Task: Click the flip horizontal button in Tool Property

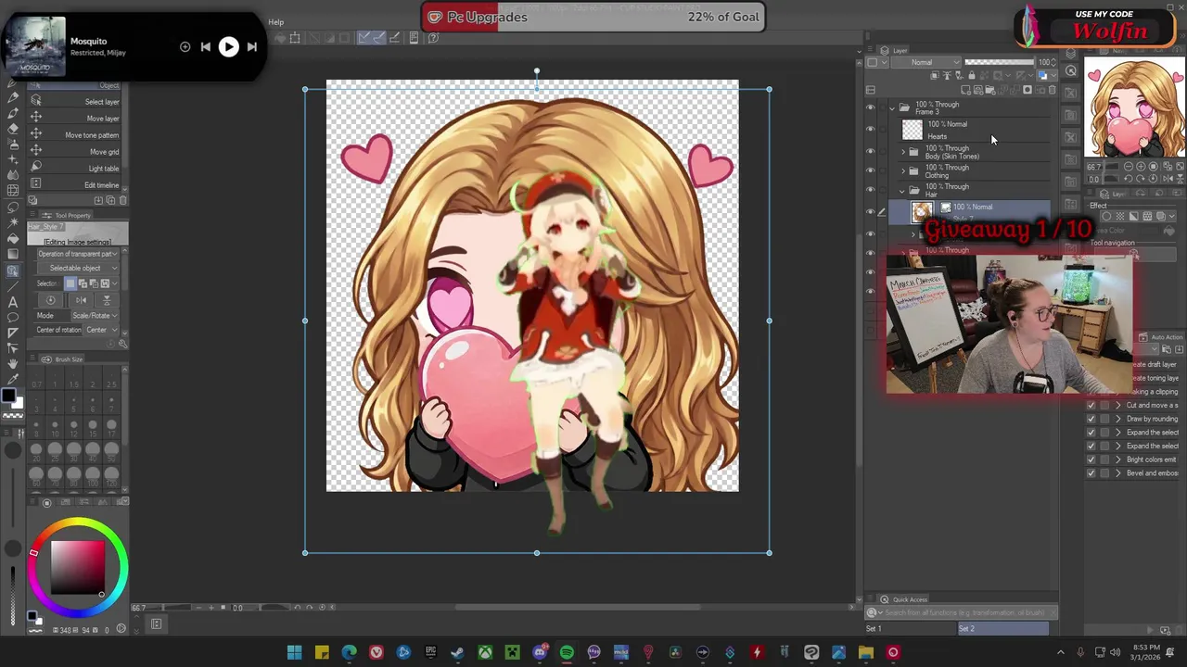Action: coord(81,300)
